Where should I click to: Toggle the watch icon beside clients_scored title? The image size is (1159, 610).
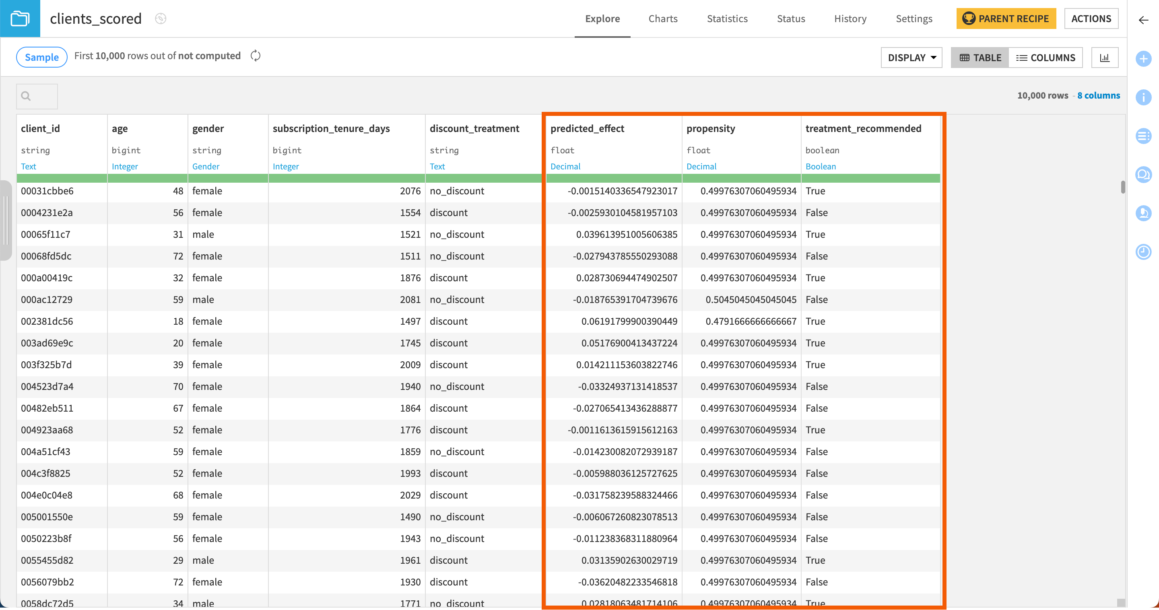pos(161,19)
